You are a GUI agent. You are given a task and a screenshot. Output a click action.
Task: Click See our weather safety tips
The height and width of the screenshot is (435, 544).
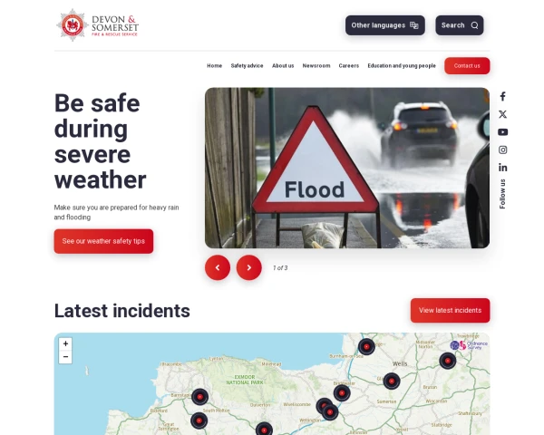coord(103,241)
